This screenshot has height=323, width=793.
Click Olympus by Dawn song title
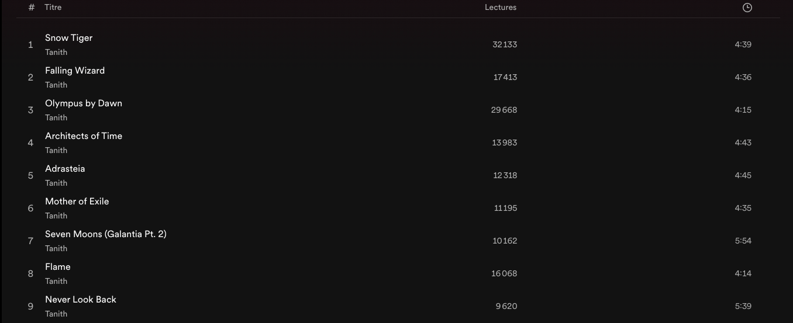tap(84, 103)
